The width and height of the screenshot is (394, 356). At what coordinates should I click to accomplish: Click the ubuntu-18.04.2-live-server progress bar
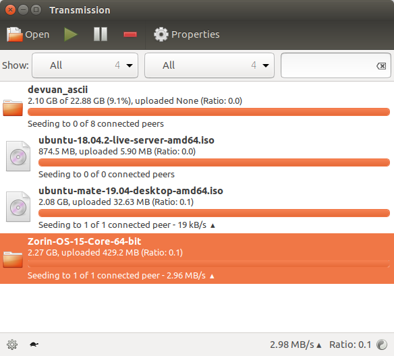pyautogui.click(x=214, y=162)
